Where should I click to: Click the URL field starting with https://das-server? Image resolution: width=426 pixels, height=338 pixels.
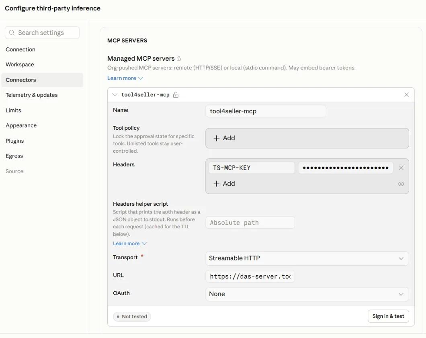pyautogui.click(x=250, y=277)
